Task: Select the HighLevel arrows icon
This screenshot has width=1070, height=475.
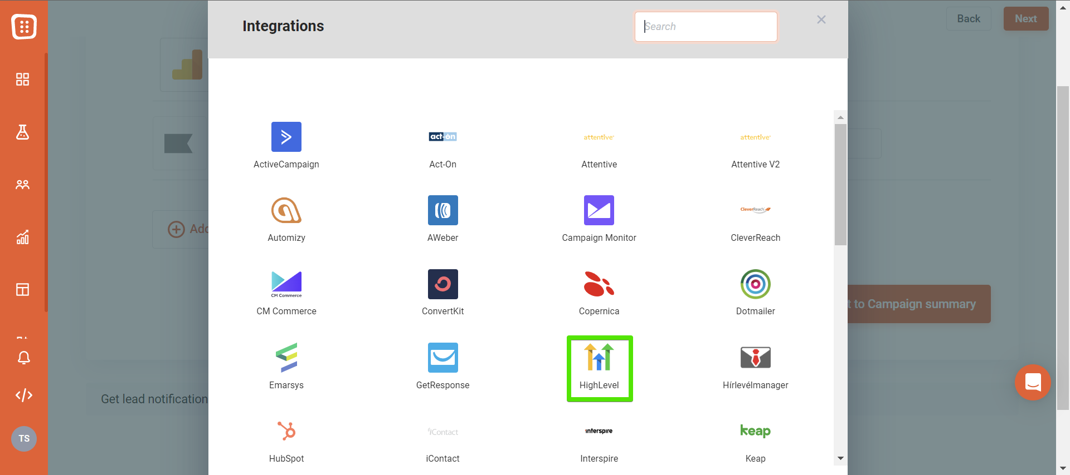Action: pyautogui.click(x=599, y=357)
